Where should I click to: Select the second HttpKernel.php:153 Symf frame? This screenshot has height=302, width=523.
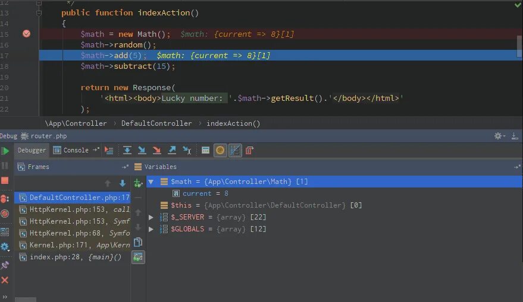click(73, 221)
